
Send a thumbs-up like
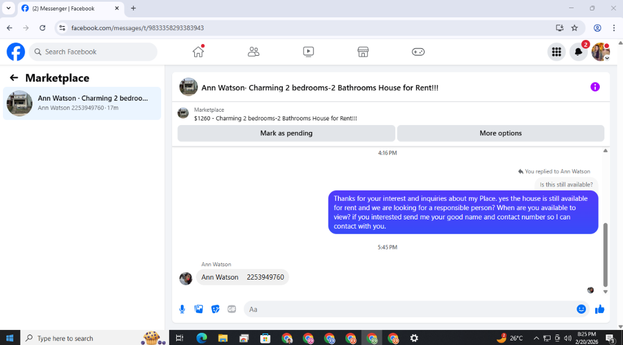click(600, 309)
